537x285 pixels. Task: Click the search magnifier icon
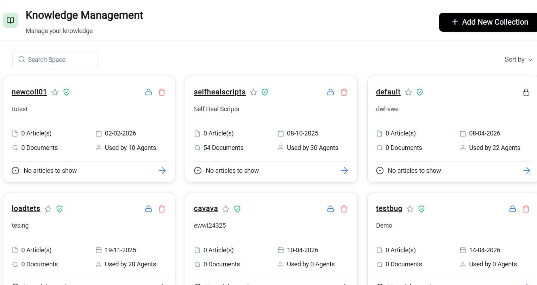(22, 59)
